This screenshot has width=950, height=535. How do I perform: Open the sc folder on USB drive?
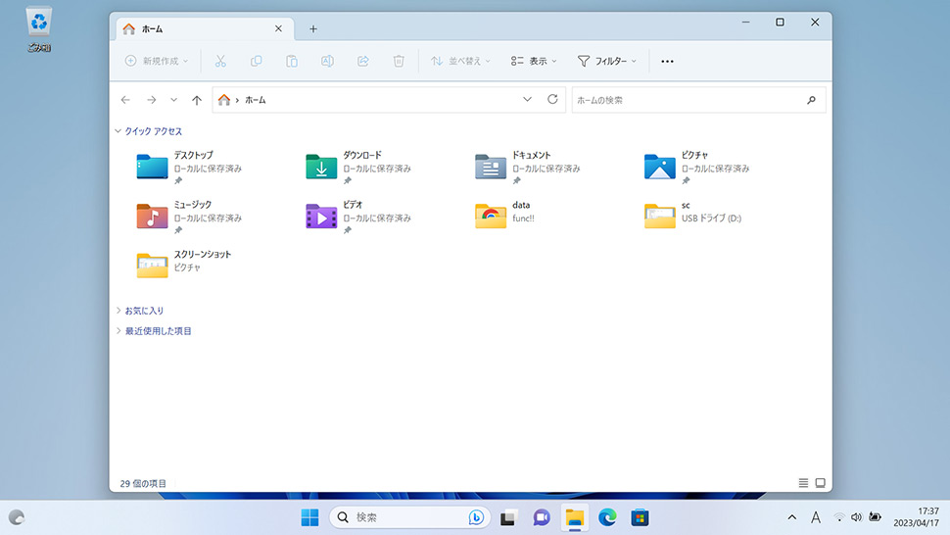pyautogui.click(x=693, y=215)
